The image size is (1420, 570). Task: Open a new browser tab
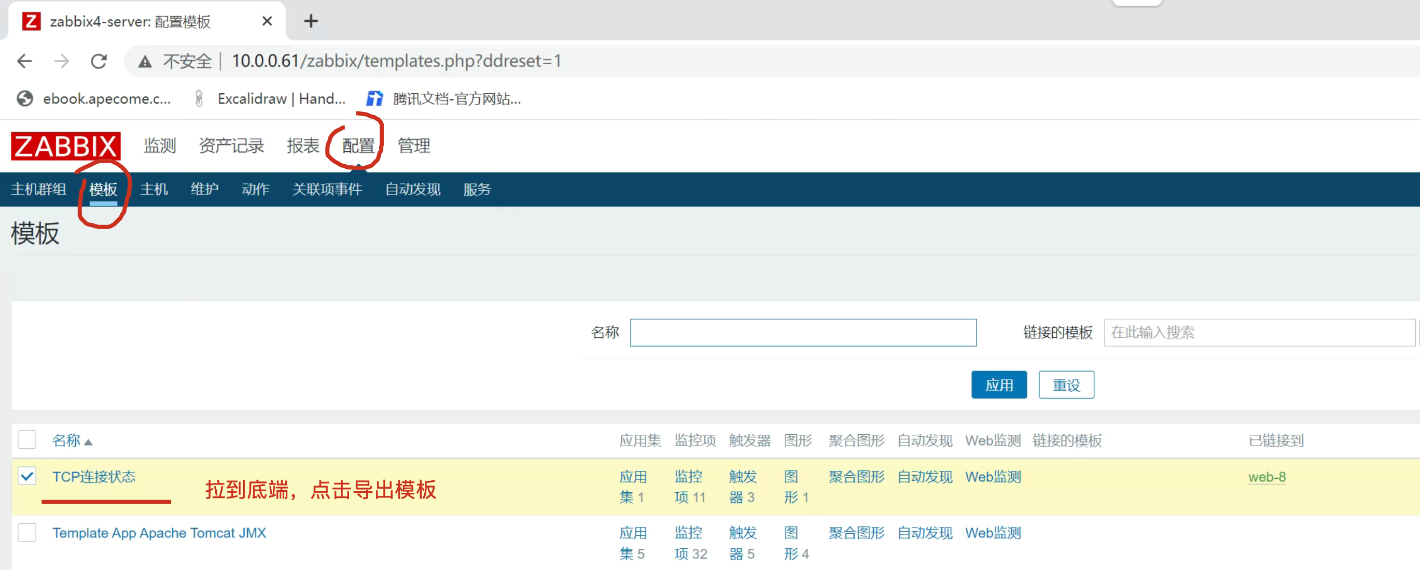click(311, 21)
